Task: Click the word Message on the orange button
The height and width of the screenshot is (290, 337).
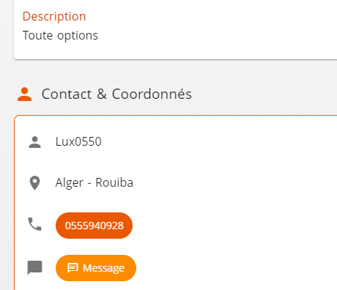Action: coord(103,268)
